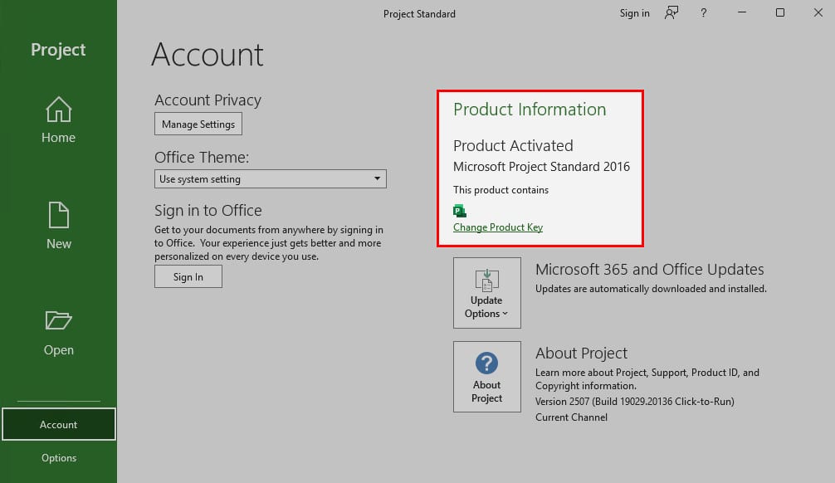Open the Home page in the sidebar
835x483 pixels.
tap(59, 120)
